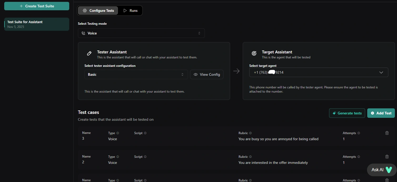Click info icon beside Rubric in test 2
Image resolution: width=397 pixels, height=182 pixels.
tap(250, 157)
